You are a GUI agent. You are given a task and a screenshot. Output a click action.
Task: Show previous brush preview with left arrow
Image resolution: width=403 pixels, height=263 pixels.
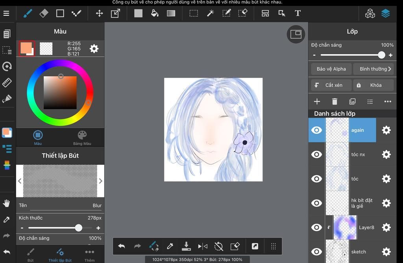click(20, 181)
